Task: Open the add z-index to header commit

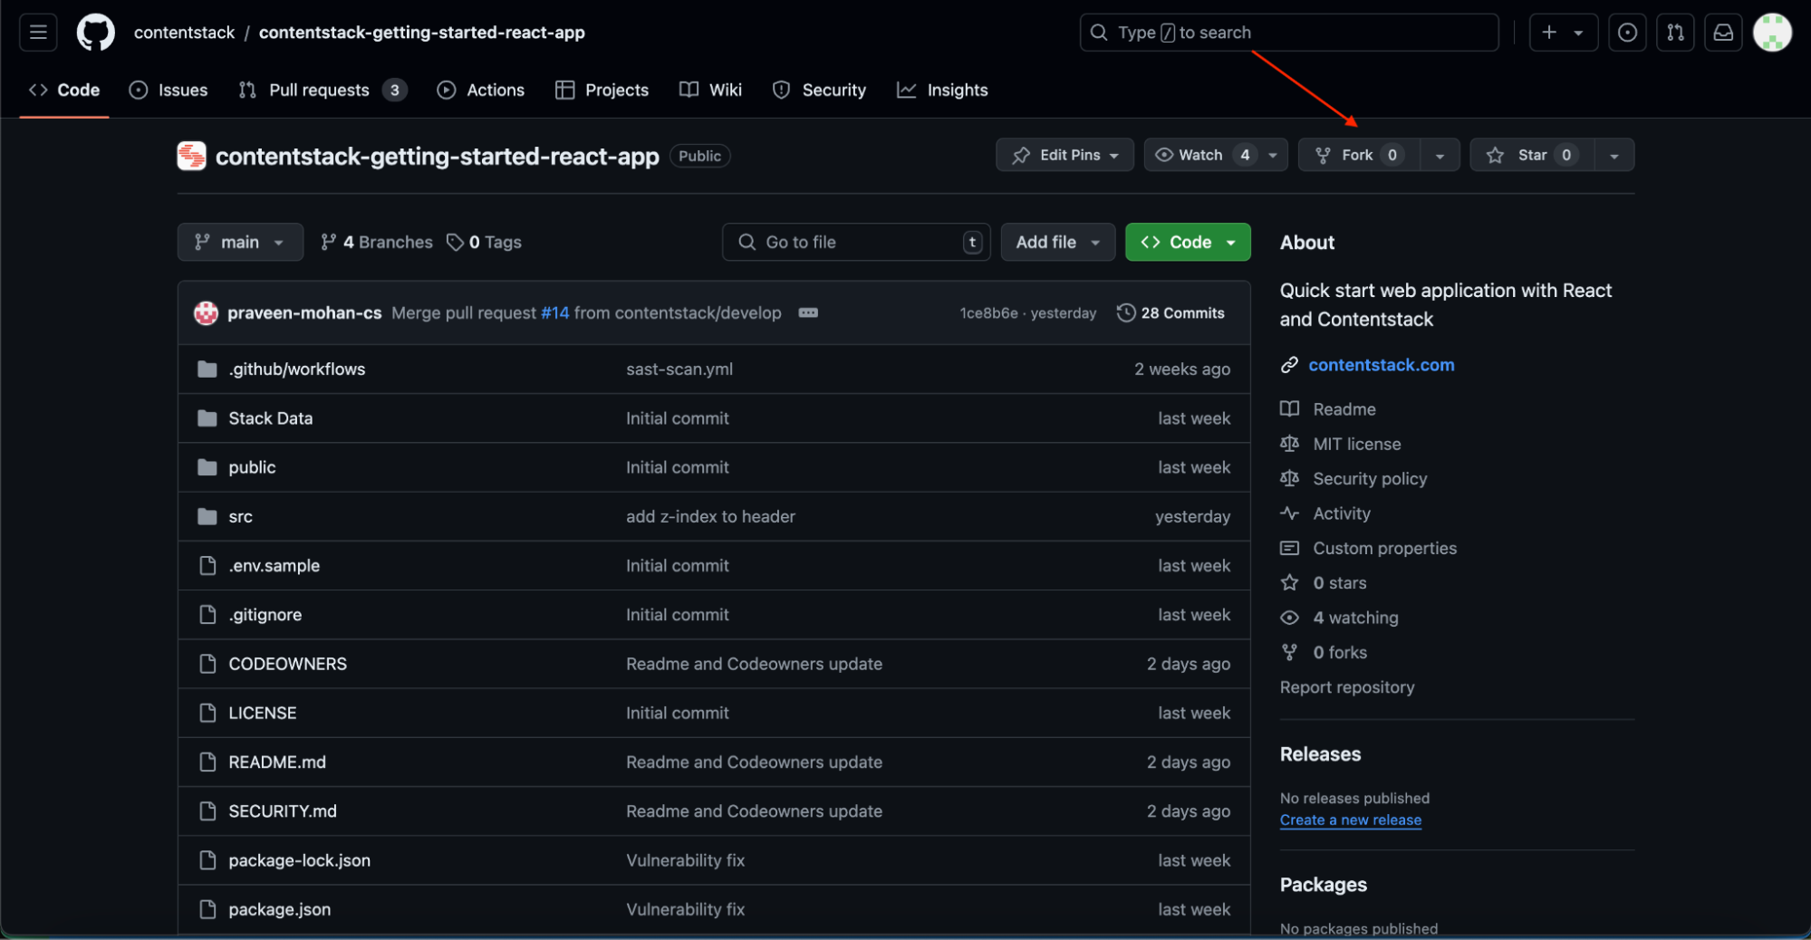Action: click(x=710, y=516)
